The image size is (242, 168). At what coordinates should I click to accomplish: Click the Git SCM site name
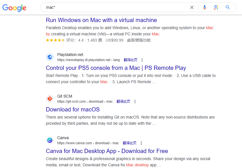(x=65, y=96)
